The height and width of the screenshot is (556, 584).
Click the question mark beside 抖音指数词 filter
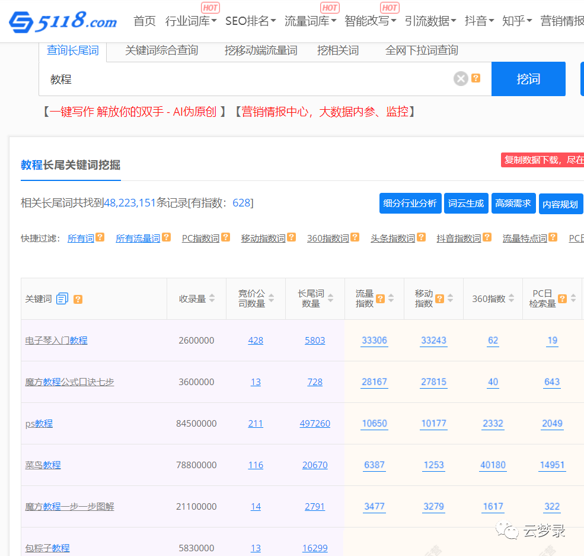tap(486, 237)
